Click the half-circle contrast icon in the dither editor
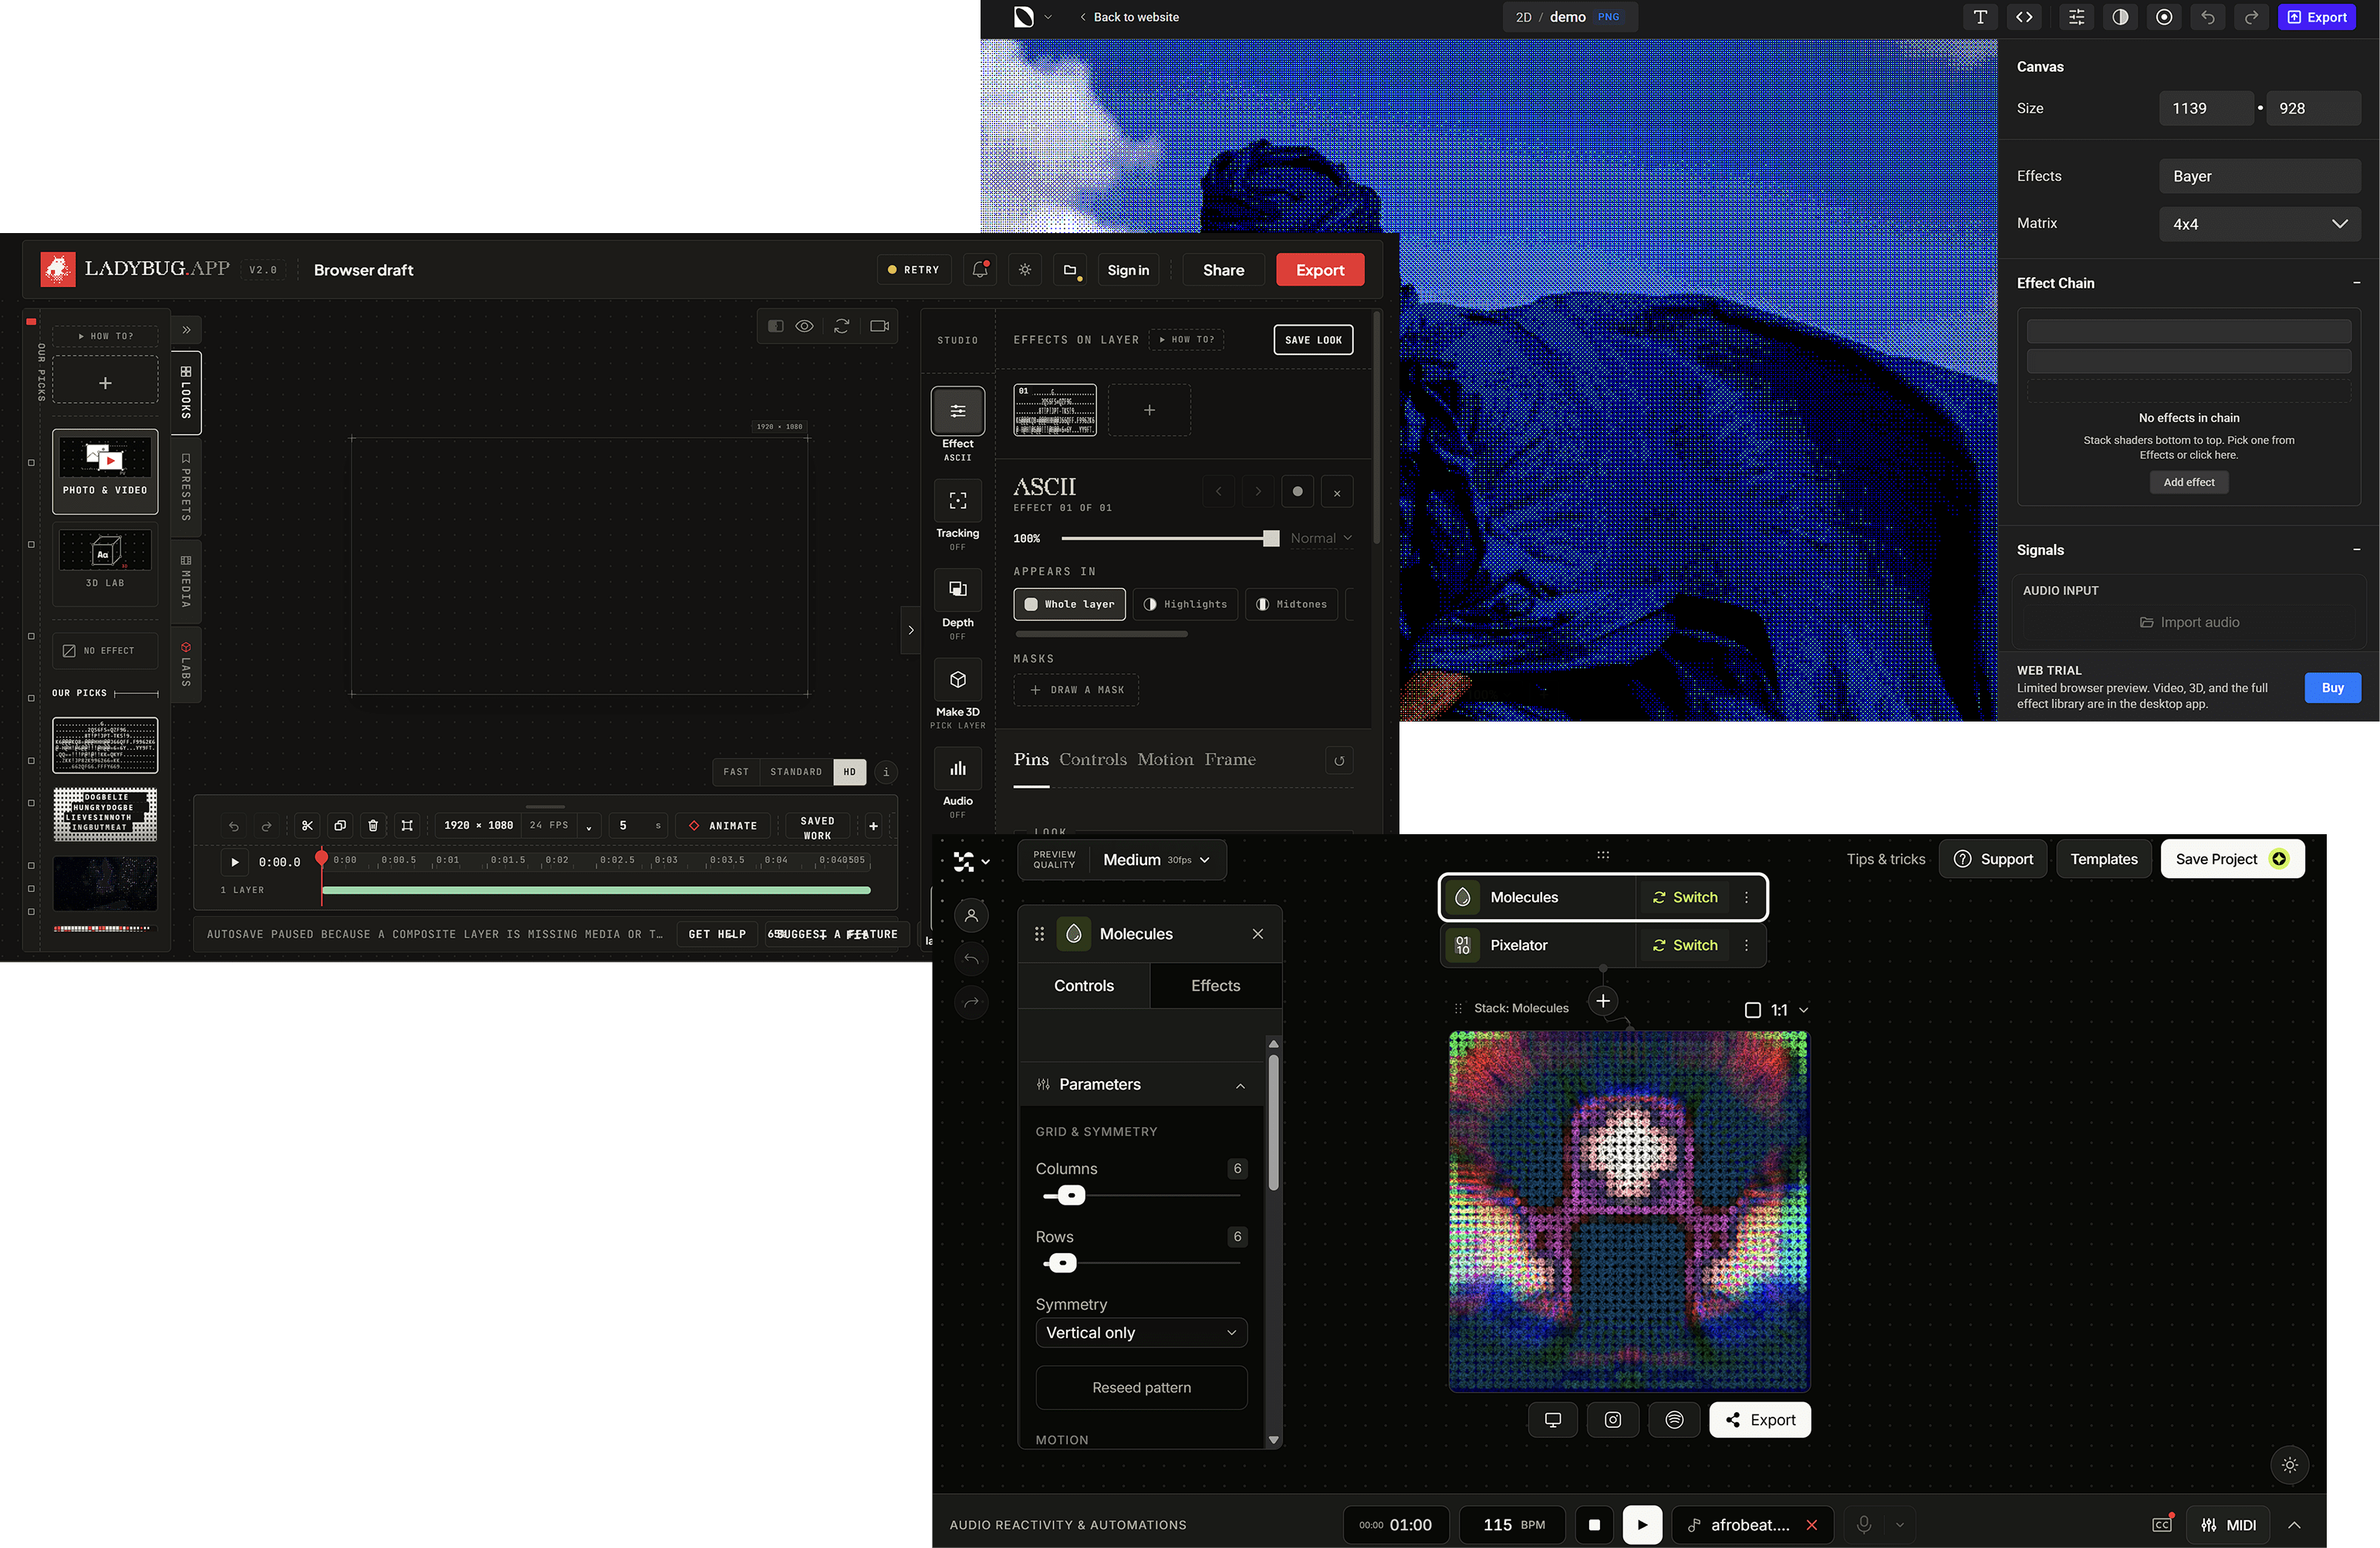 coord(2120,17)
